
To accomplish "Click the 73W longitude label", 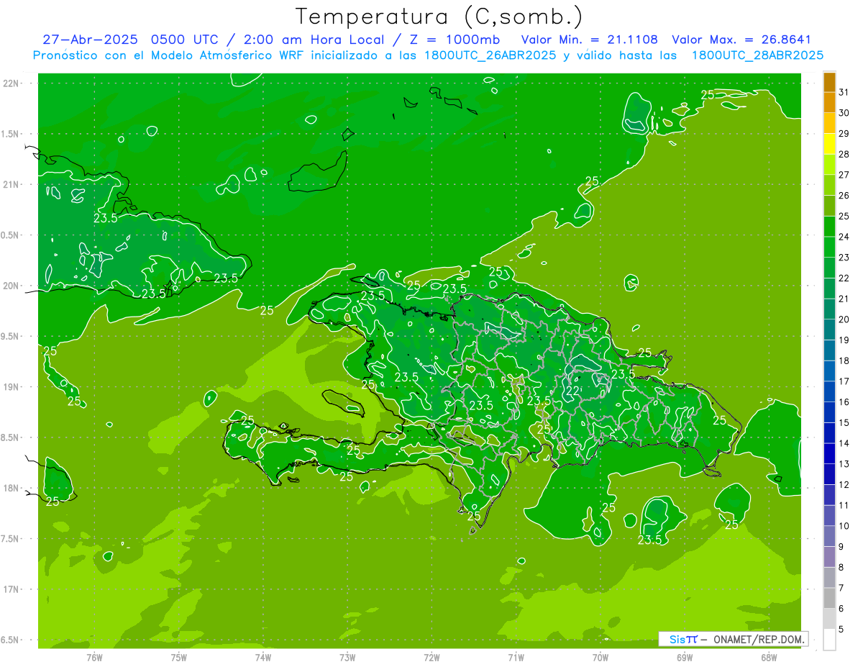I will (x=347, y=657).
